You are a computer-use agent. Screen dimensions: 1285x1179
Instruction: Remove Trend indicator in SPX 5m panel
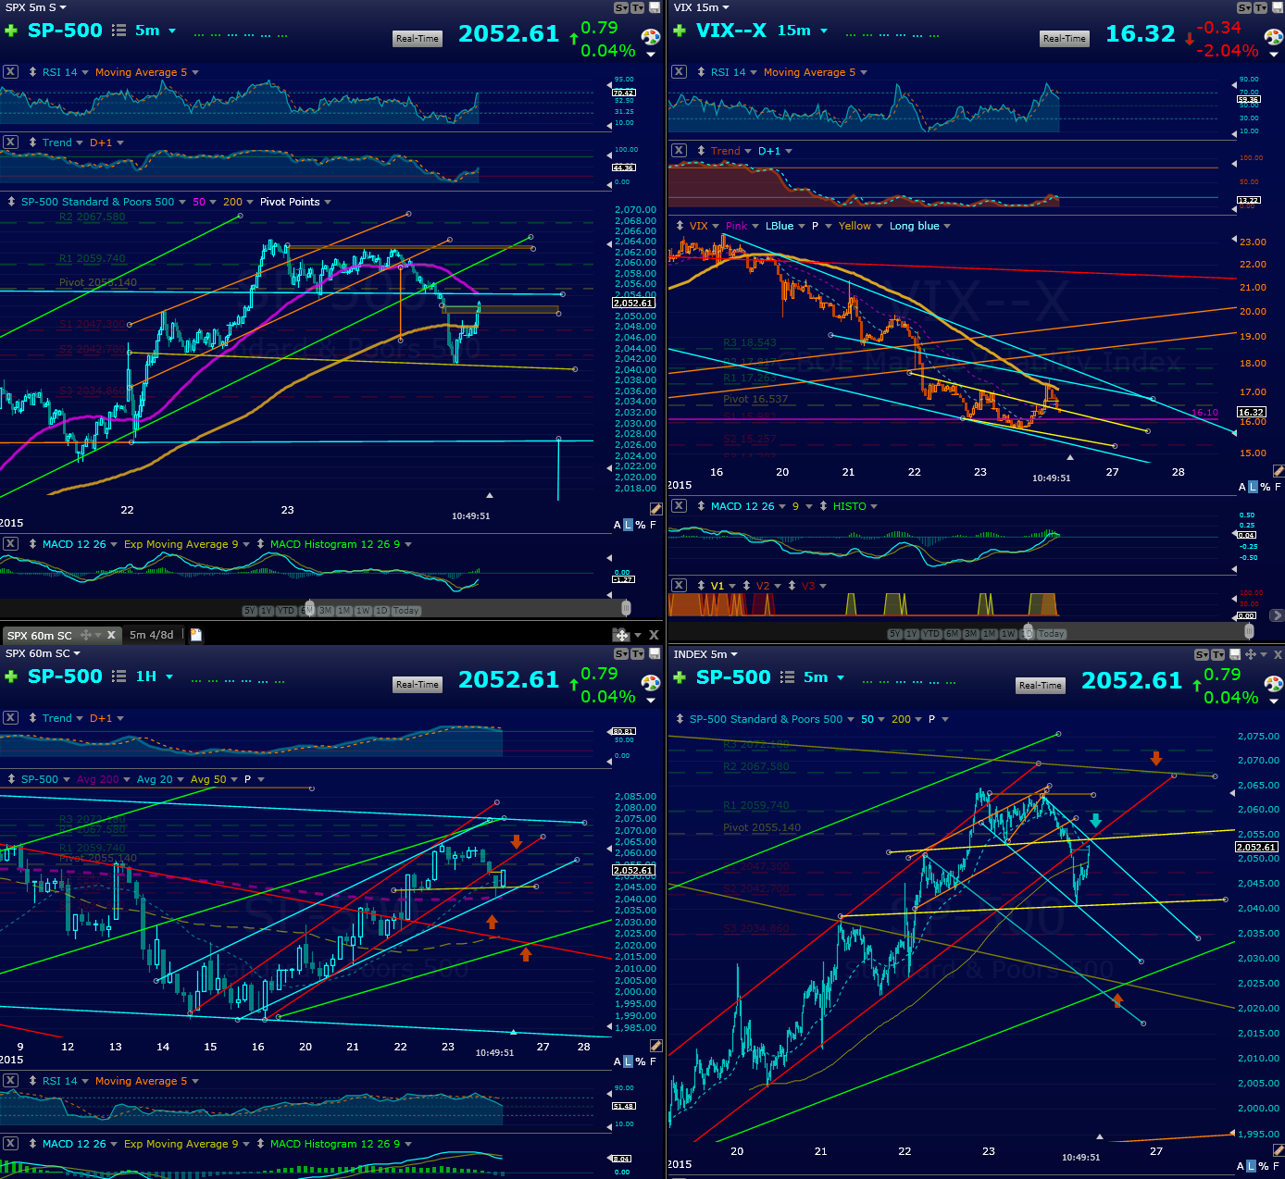(10, 143)
